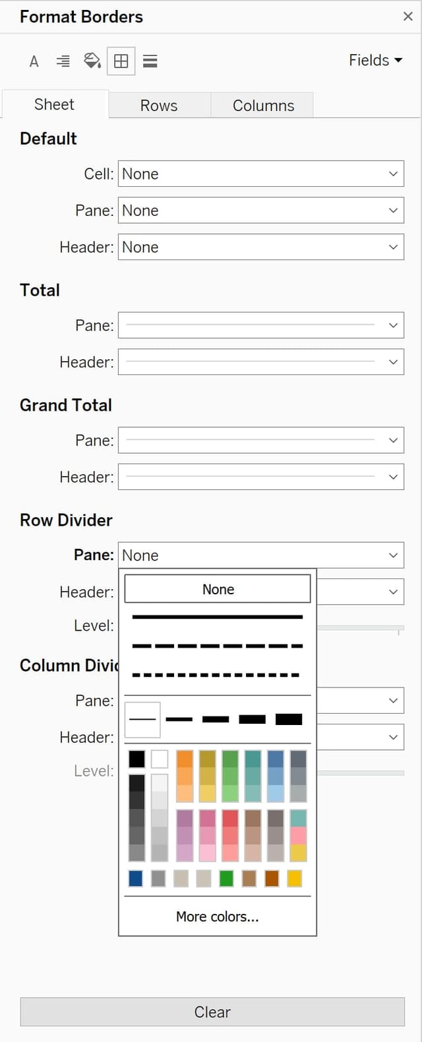This screenshot has height=1042, width=422.
Task: Select the Borders formatting icon
Action: (121, 61)
